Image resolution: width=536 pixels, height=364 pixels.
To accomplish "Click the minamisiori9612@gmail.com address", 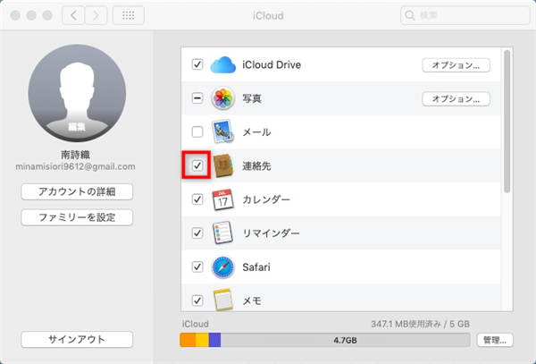I will 75,166.
